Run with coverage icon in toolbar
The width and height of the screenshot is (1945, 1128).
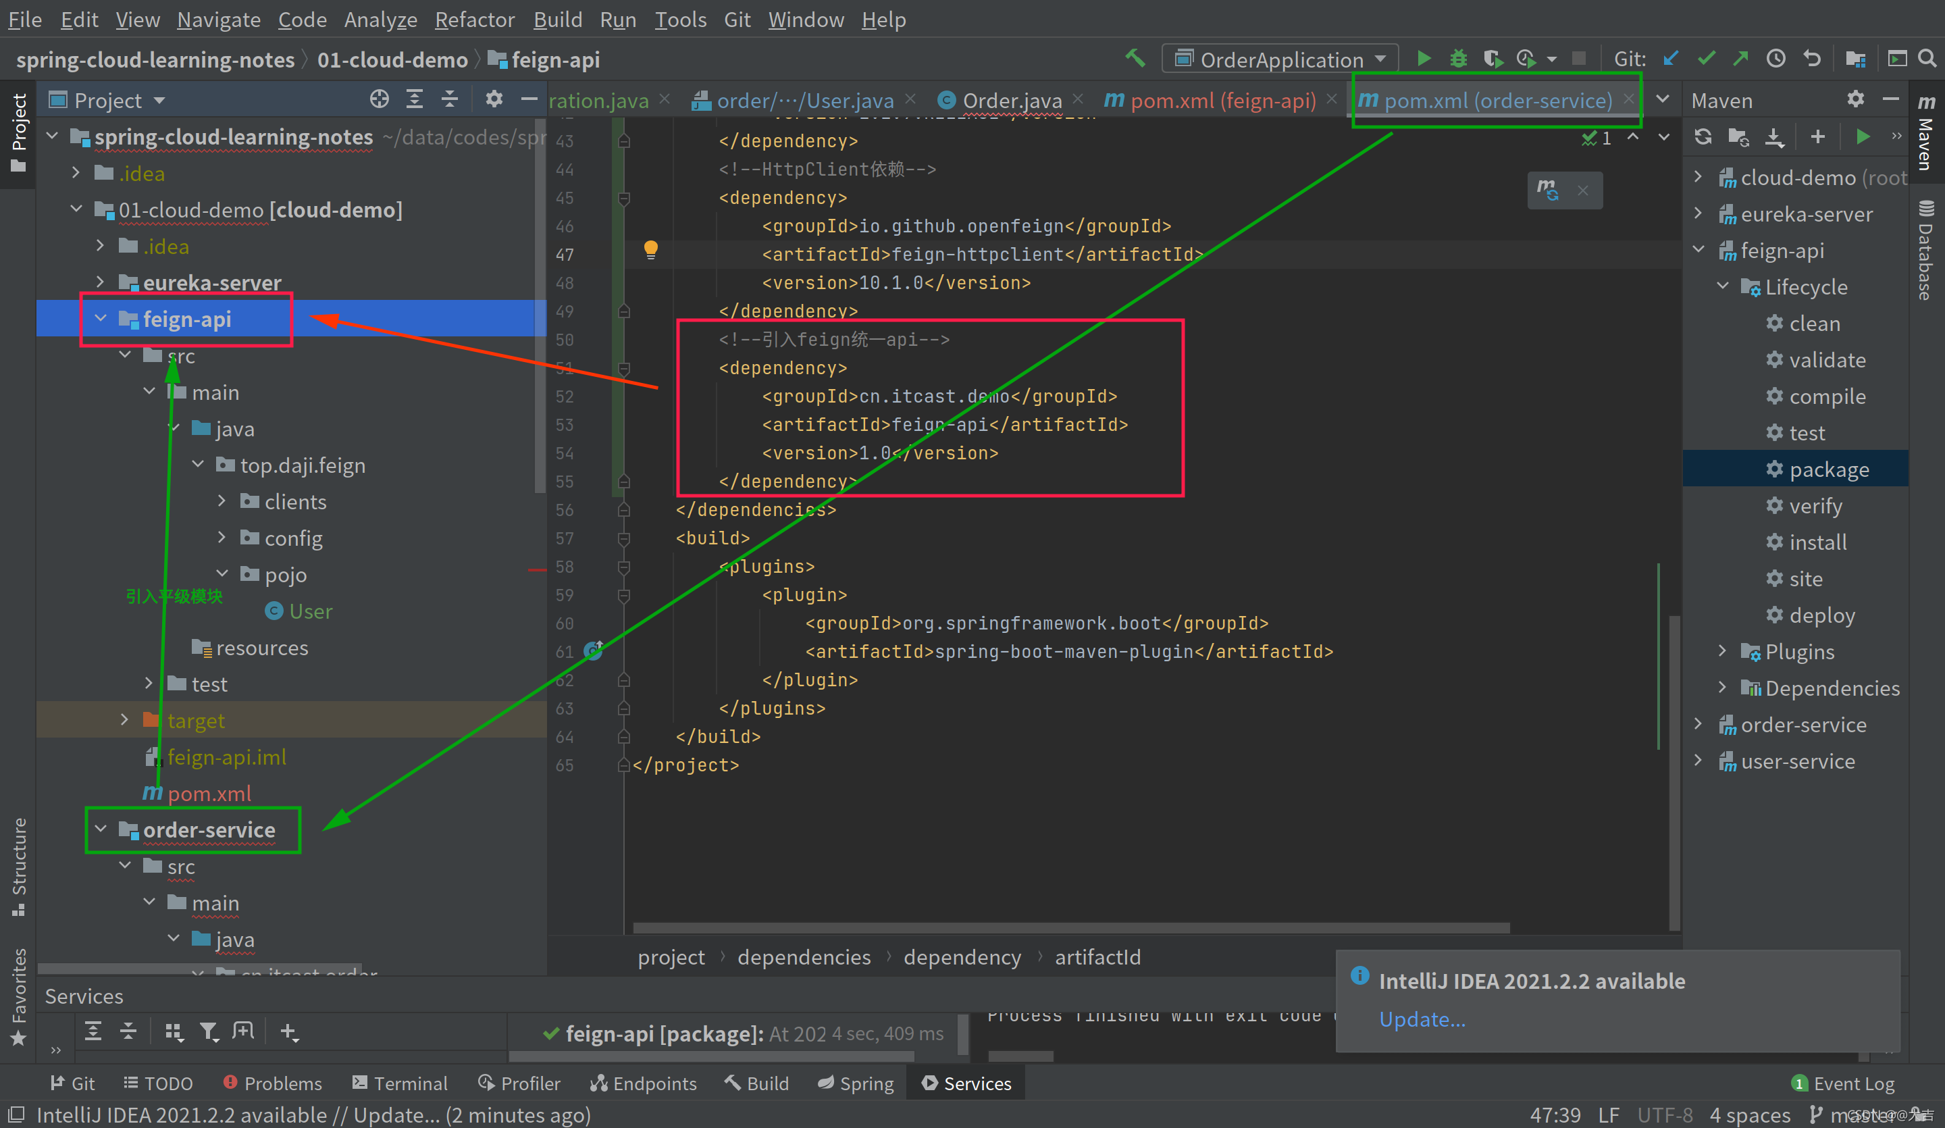[1492, 59]
